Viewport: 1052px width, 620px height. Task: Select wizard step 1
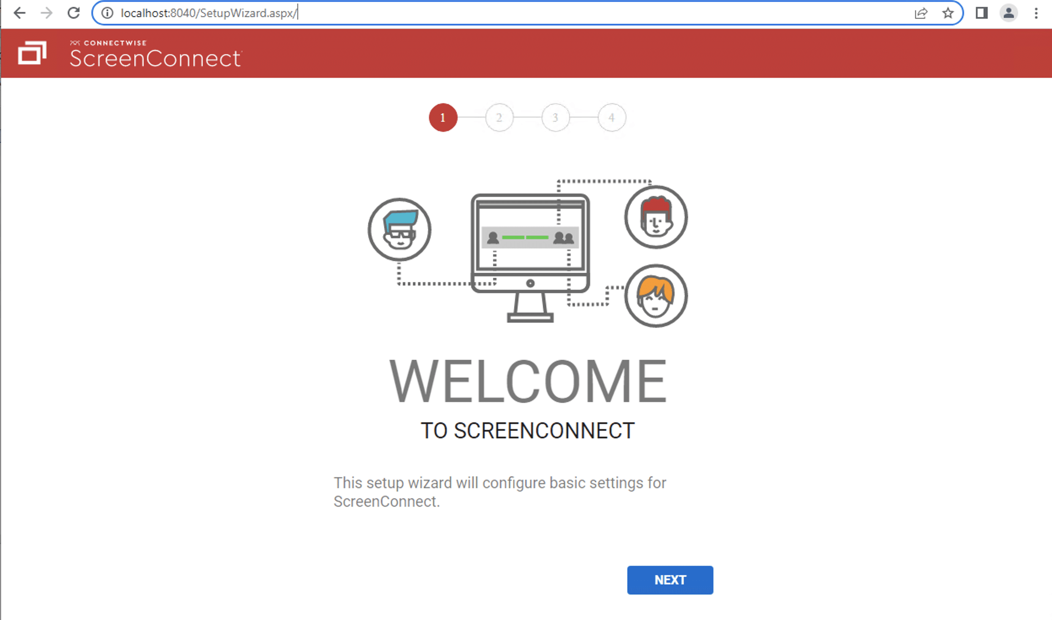(x=443, y=118)
